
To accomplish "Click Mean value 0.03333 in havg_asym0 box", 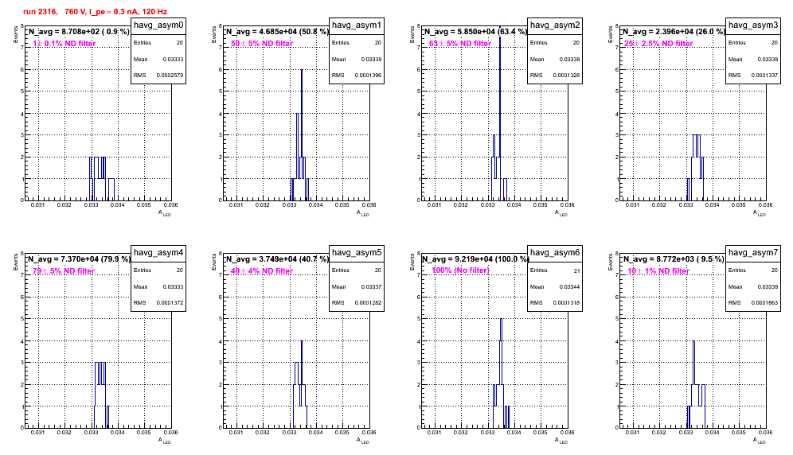I will (x=173, y=59).
